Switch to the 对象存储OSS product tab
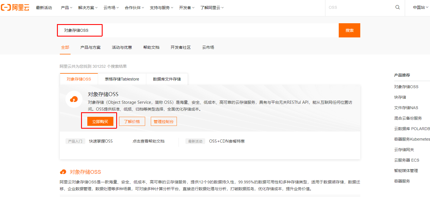 click(79, 79)
